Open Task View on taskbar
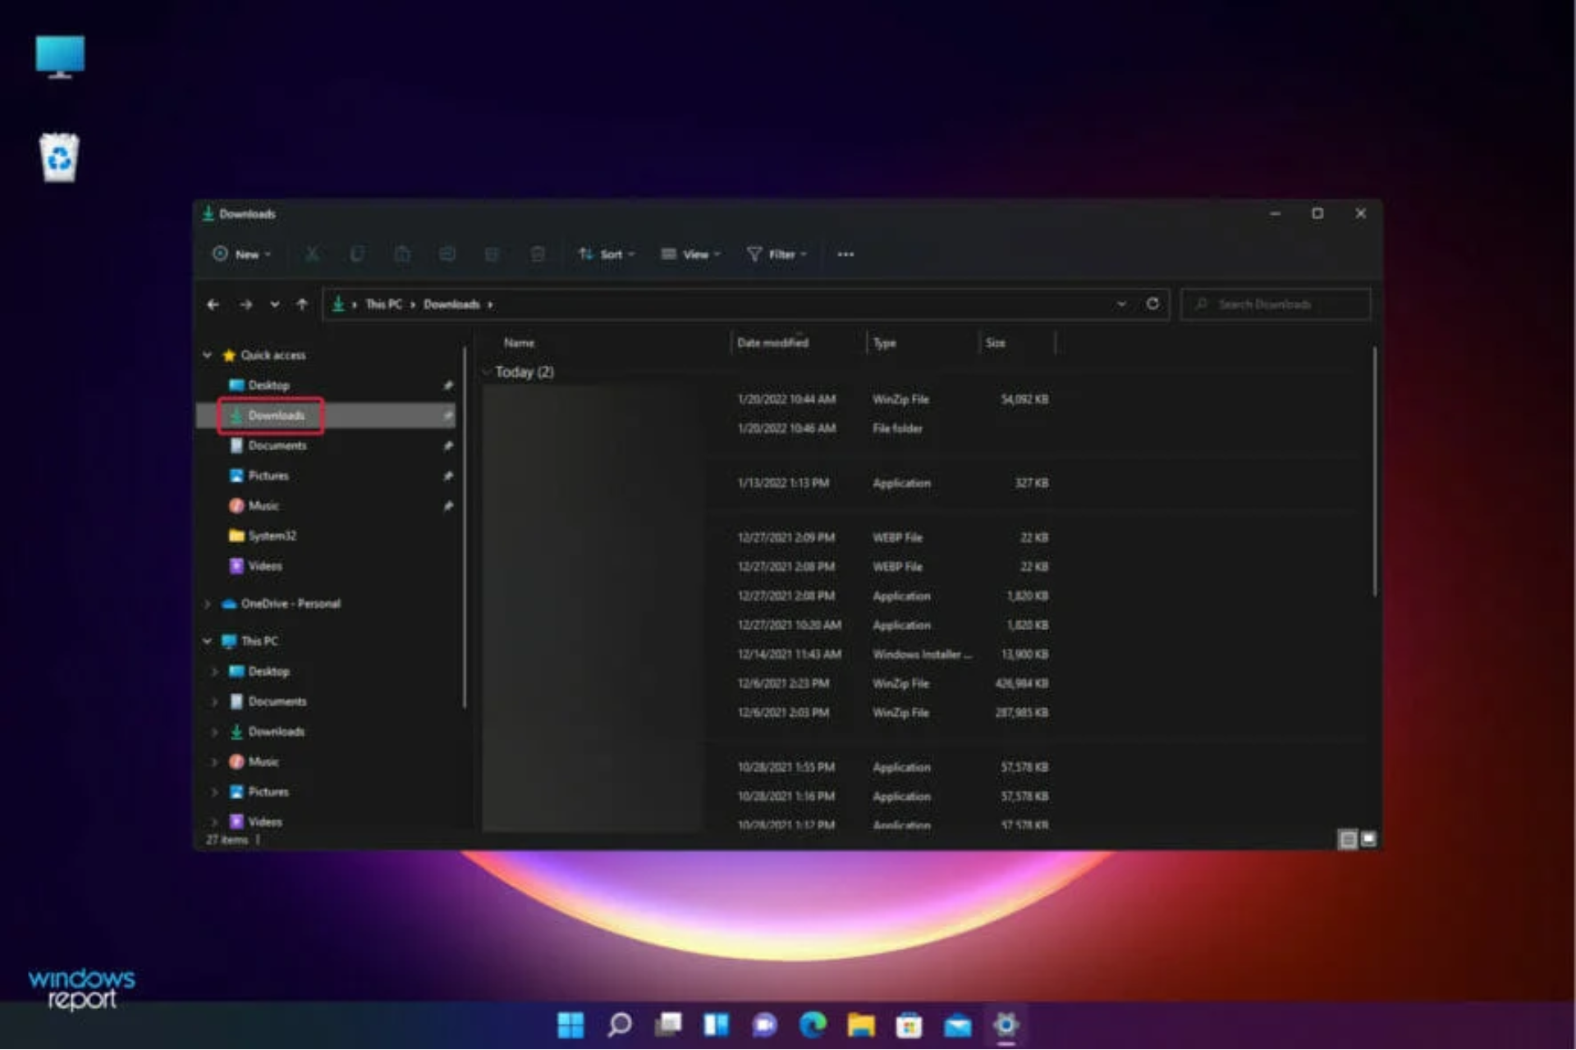The image size is (1576, 1050). [x=668, y=1025]
